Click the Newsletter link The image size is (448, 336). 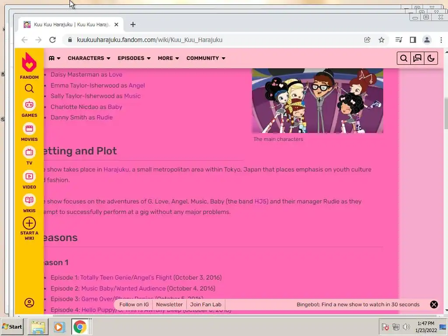pyautogui.click(x=169, y=304)
